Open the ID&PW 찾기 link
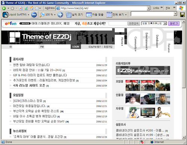Screen dimensions: 187x145 pos(95,47)
